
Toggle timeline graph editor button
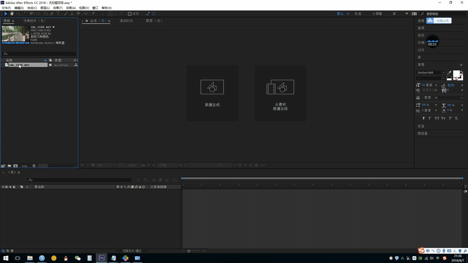point(175,180)
